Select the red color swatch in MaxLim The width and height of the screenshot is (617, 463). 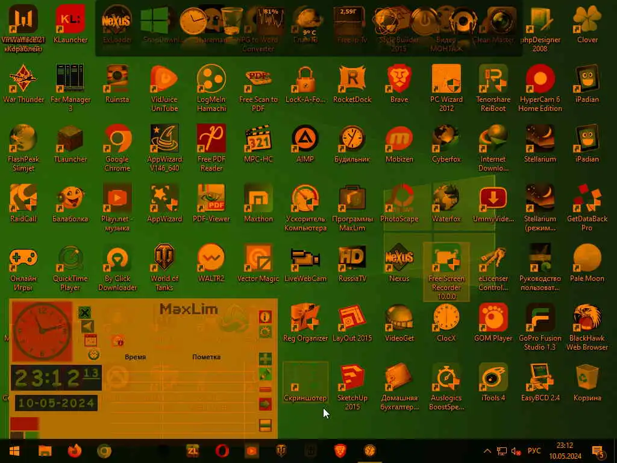pos(24,424)
